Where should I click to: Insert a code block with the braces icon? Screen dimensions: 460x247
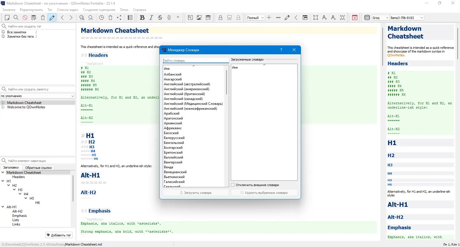(169, 18)
